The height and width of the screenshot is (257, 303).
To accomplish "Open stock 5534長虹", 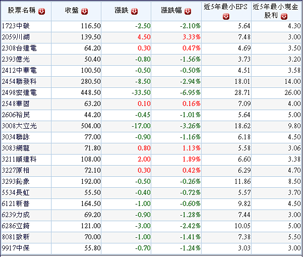I will click(16, 192).
